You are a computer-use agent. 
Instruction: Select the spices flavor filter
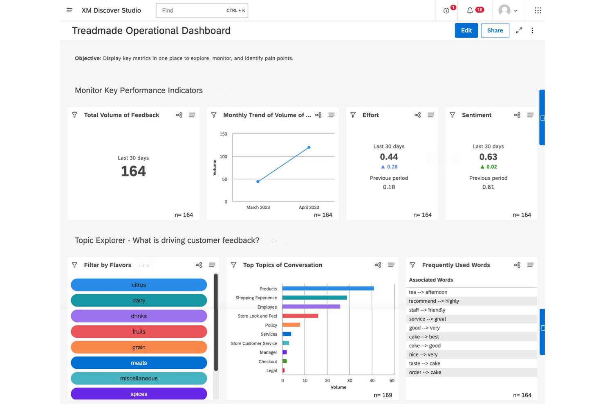pos(139,394)
